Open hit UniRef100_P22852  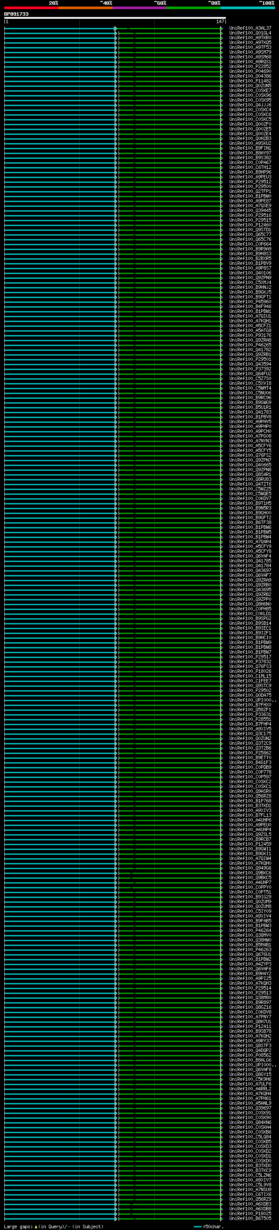coord(250,66)
